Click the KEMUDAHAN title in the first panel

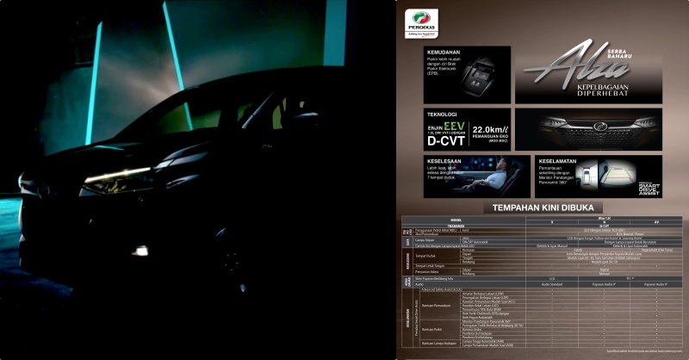click(x=444, y=52)
